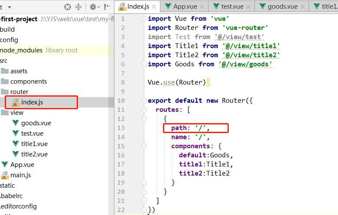Collapse the components object fold on line 15

click(144, 146)
